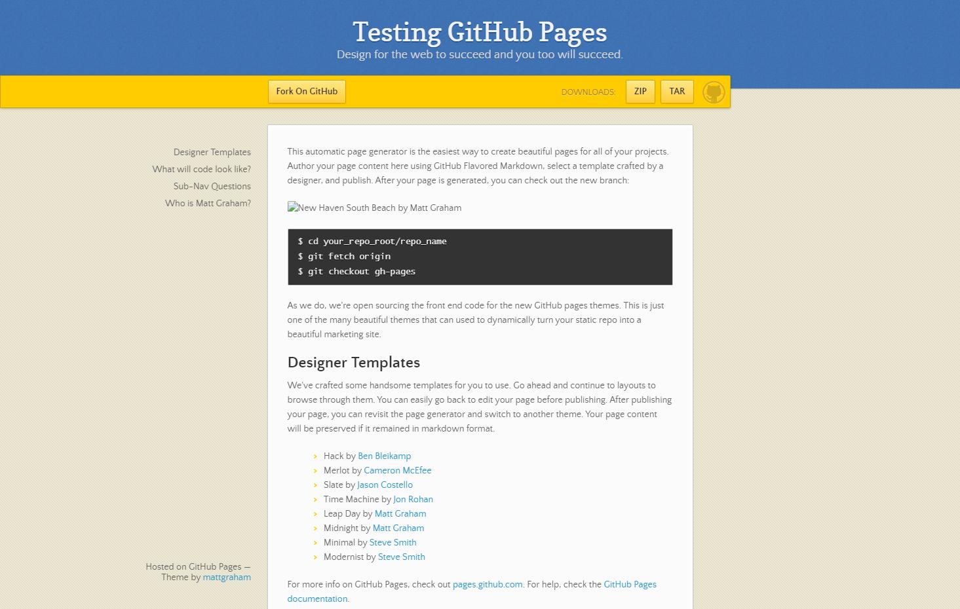Open Ben Bleikamp's profile link
This screenshot has height=609, width=960.
(x=384, y=456)
